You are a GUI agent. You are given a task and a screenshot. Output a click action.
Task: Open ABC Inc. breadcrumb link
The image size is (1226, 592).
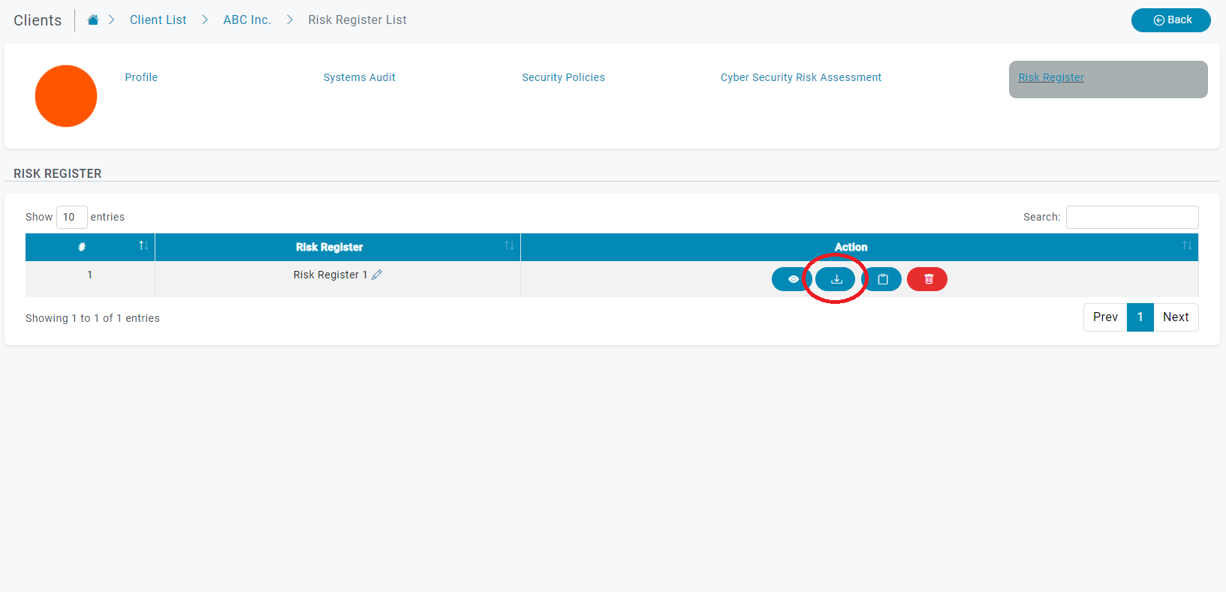point(247,20)
